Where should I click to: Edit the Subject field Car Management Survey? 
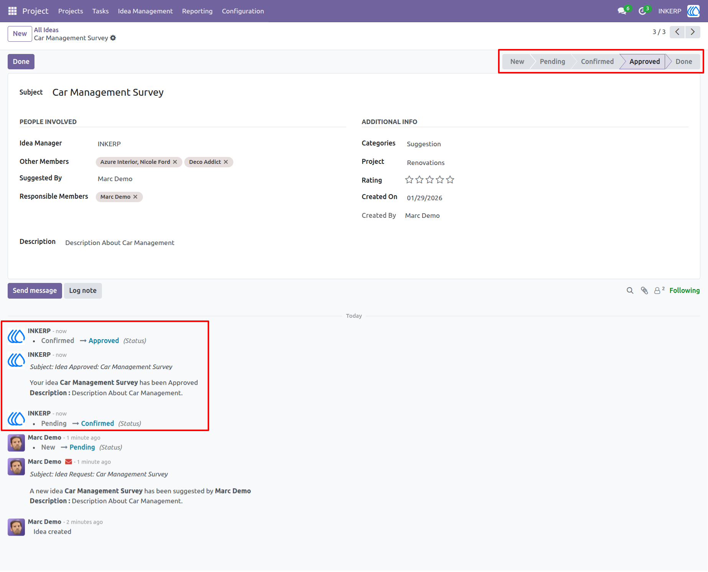[108, 93]
